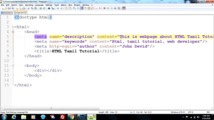Redo the edit via toolbar
The image size is (214, 120).
click(44, 8)
